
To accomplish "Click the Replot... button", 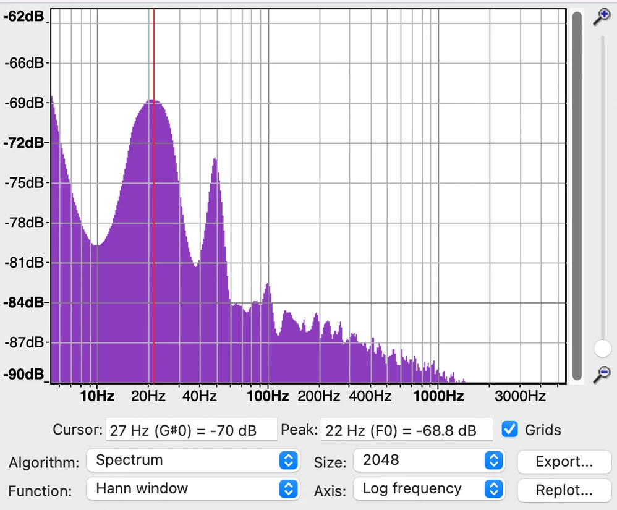I will 564,490.
